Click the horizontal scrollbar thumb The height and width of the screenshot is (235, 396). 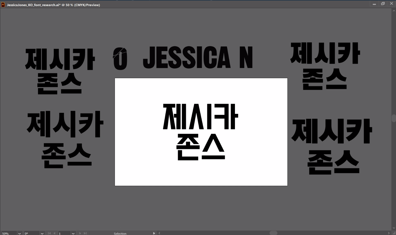pyautogui.click(x=273, y=233)
